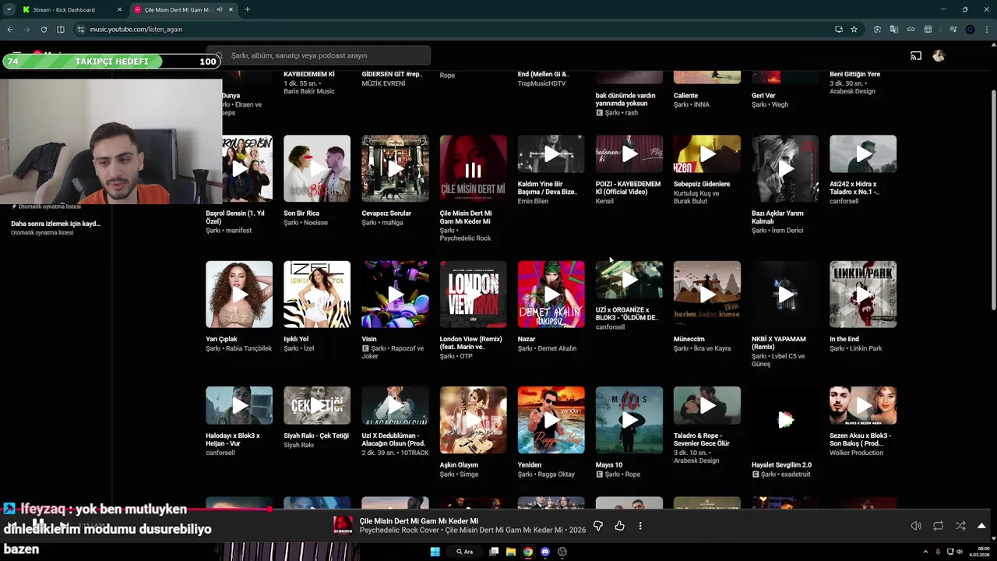Play POIZI - KAYBEDEMEM Kİ video
This screenshot has width=997, height=561.
point(629,154)
